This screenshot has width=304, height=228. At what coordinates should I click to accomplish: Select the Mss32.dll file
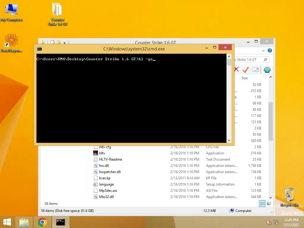tap(107, 197)
